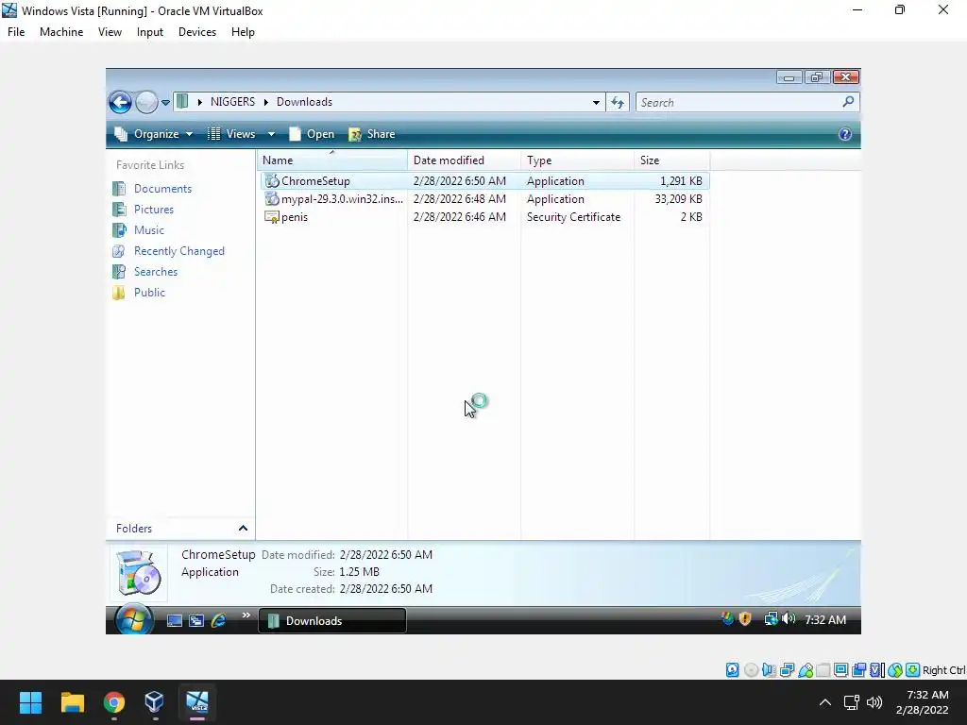Open Searches favorite link
This screenshot has height=725, width=967.
click(156, 272)
